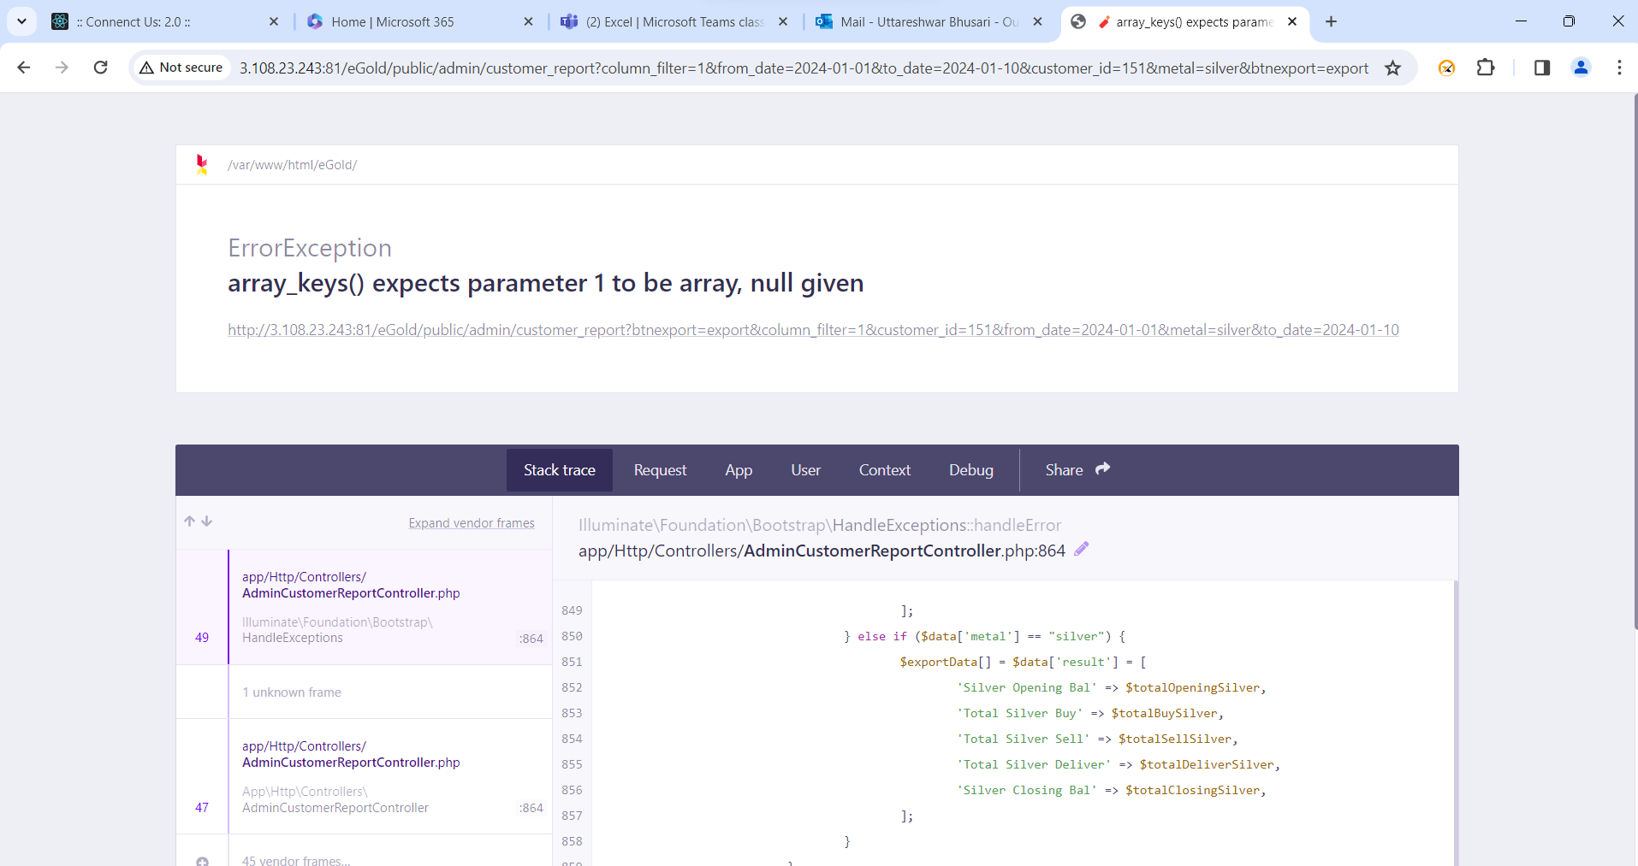
Task: Toggle the browser side panel
Action: 1542,68
